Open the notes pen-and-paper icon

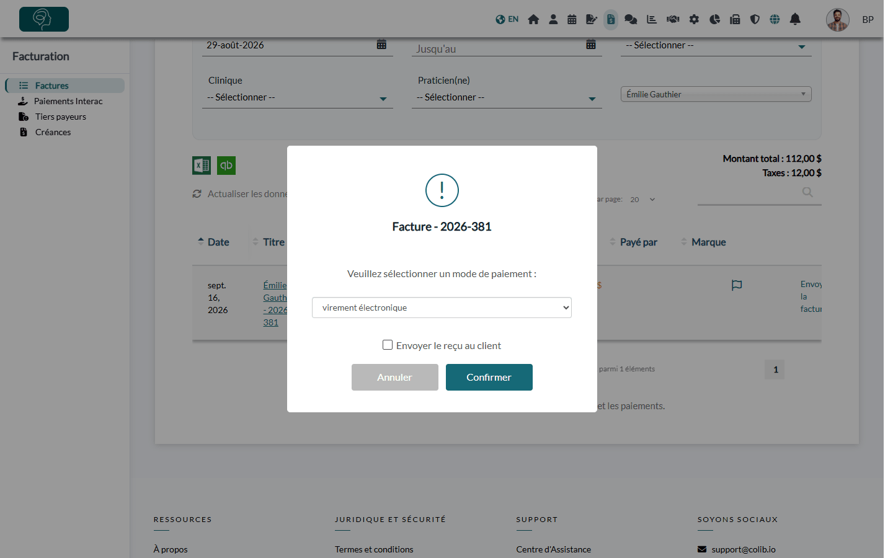[x=592, y=19]
